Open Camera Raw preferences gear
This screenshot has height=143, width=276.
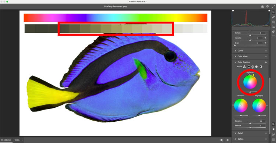[x=268, y=6]
